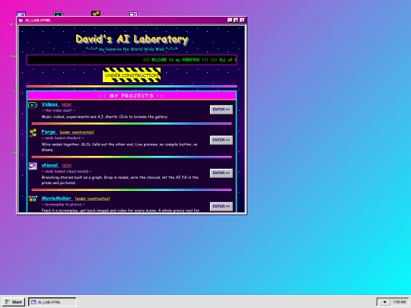Click ENTER >> button for Videos
This screenshot has height=308, width=411.
coord(221,110)
